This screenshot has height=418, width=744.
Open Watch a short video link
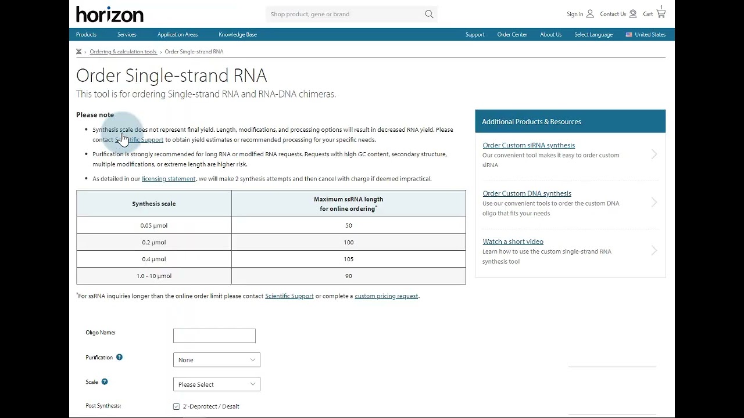point(513,242)
